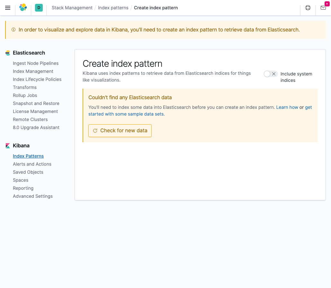Open the D space avatar

click(x=39, y=8)
